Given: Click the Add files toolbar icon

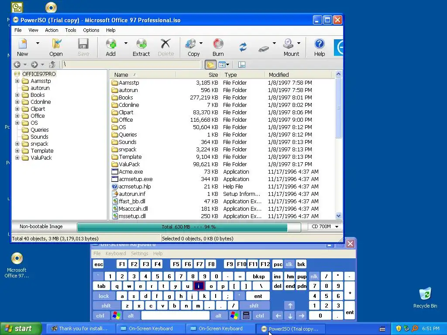Looking at the screenshot, I should (111, 44).
